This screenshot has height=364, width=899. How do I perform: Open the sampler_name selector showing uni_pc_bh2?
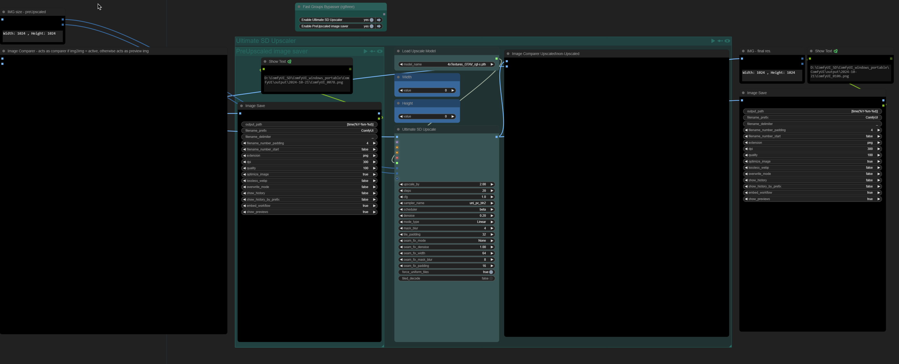click(x=446, y=203)
